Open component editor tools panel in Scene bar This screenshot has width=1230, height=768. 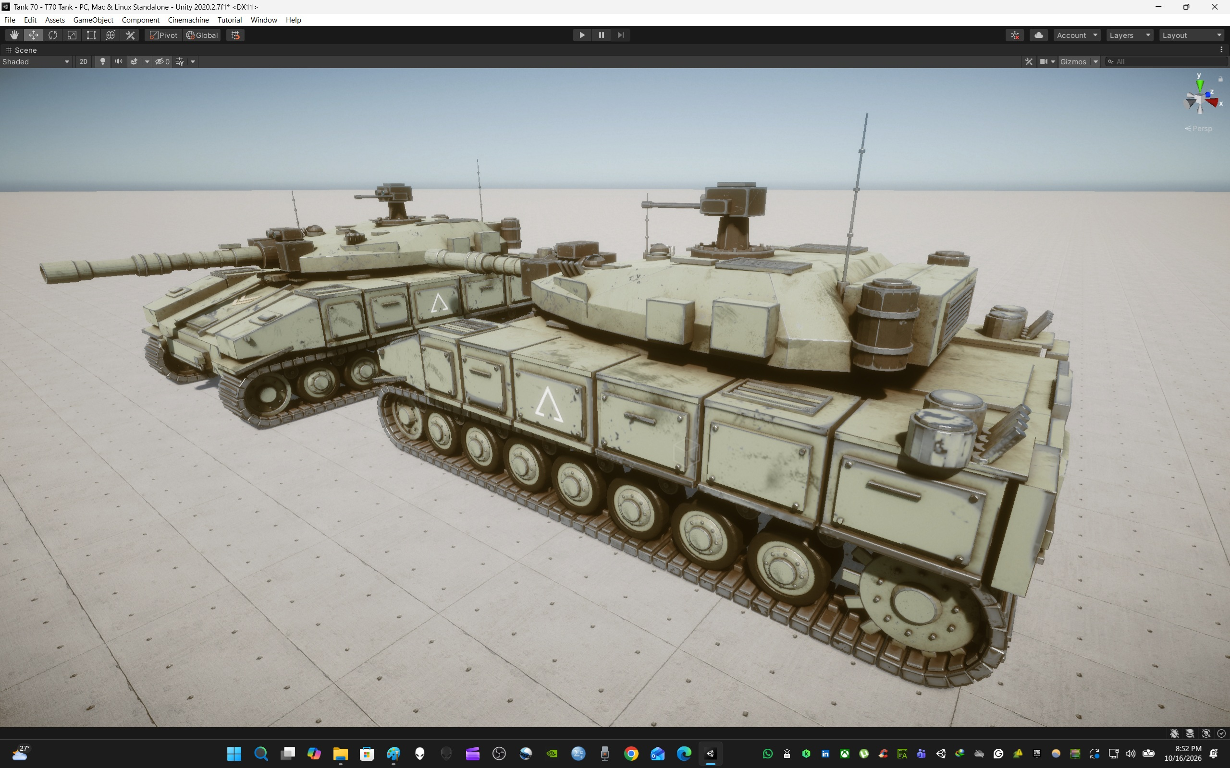click(x=1029, y=61)
